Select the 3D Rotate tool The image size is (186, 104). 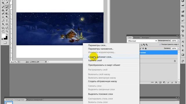coord(3,28)
